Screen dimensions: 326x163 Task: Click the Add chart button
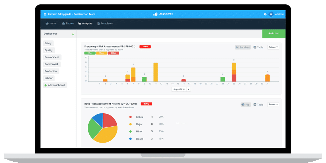click(274, 34)
